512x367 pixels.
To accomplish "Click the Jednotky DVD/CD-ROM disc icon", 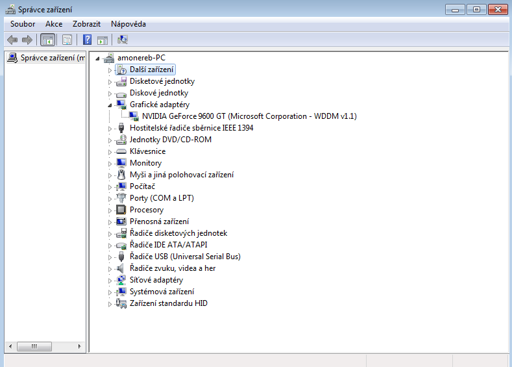I will pyautogui.click(x=121, y=140).
